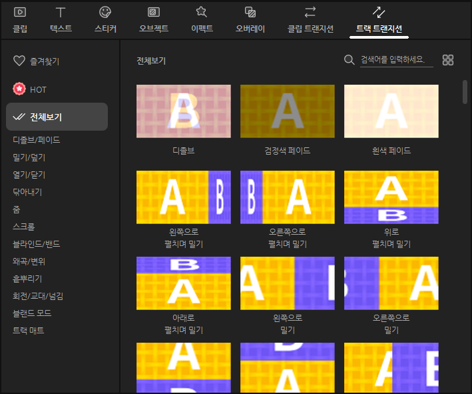Image resolution: width=472 pixels, height=394 pixels.
Task: Select the 텍스트 tool icon
Action: pyautogui.click(x=61, y=12)
